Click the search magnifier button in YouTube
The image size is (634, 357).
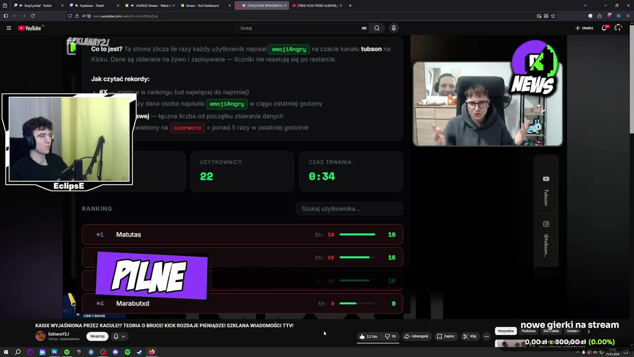pos(377,28)
